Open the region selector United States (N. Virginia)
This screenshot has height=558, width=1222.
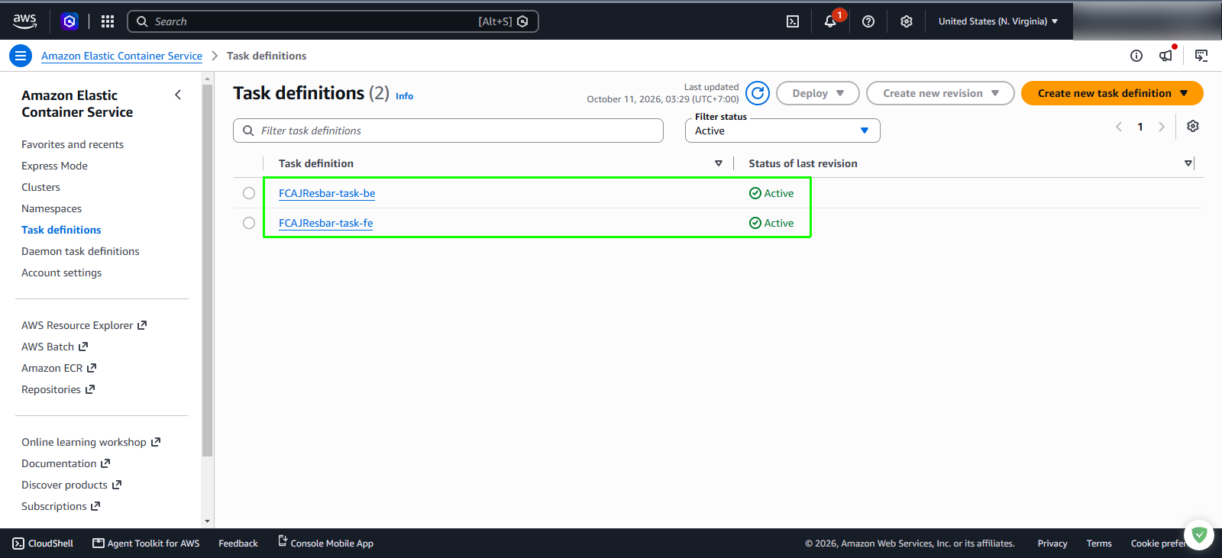(x=998, y=21)
